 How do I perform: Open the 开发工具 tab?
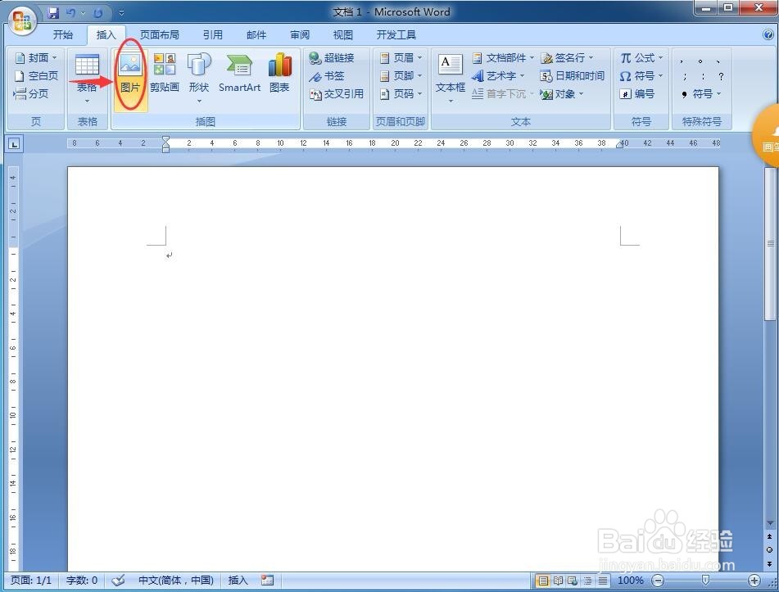pyautogui.click(x=396, y=34)
